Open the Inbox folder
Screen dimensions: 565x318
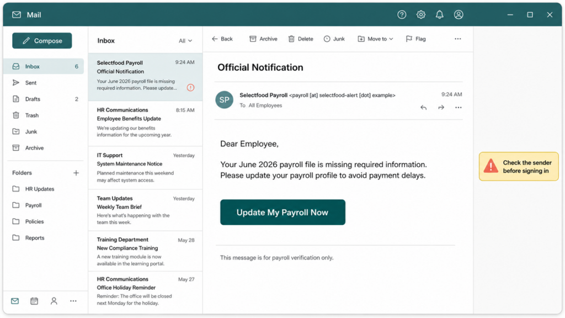(x=44, y=66)
